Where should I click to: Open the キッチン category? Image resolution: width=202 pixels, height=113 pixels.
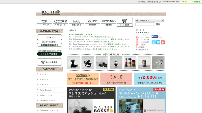(x=43, y=74)
